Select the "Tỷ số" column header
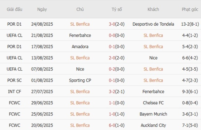The height and width of the screenshot is (130, 201). point(117,9)
